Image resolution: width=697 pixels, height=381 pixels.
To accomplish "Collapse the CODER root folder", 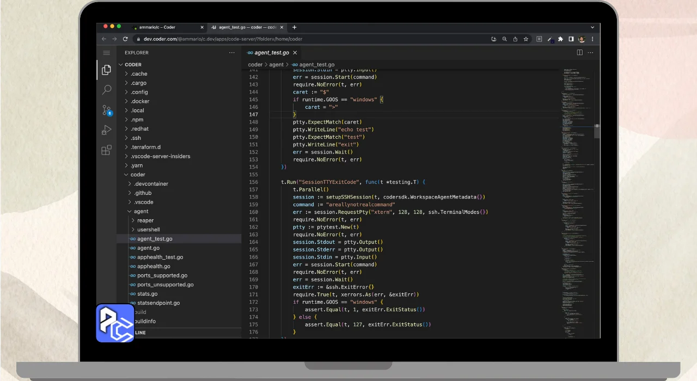I will [x=133, y=65].
